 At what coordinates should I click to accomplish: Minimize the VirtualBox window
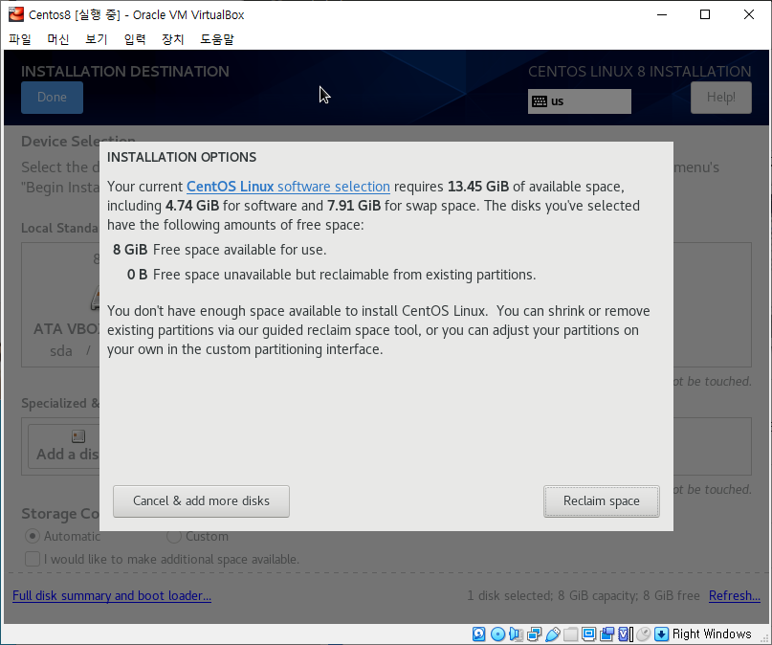pyautogui.click(x=662, y=14)
